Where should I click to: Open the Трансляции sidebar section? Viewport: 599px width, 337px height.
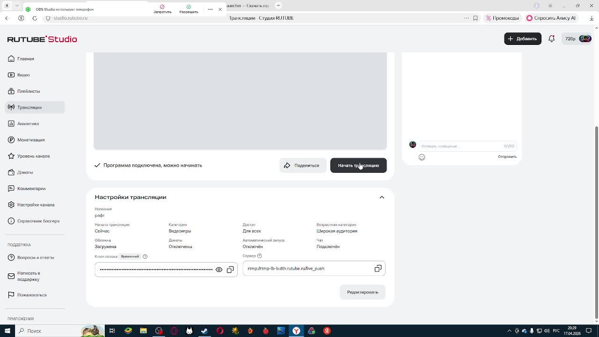pos(35,107)
